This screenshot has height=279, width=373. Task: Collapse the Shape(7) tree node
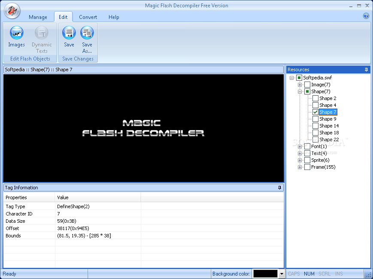(x=300, y=92)
